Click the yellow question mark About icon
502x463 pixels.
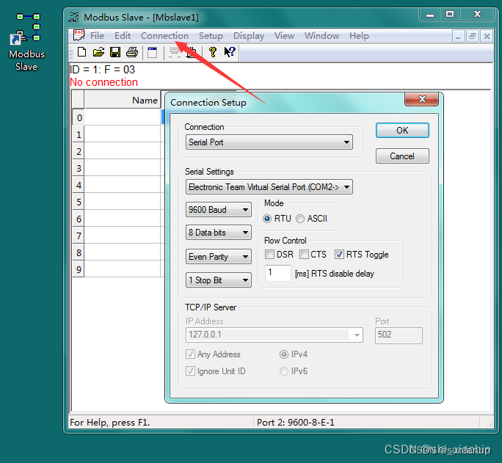pos(212,52)
